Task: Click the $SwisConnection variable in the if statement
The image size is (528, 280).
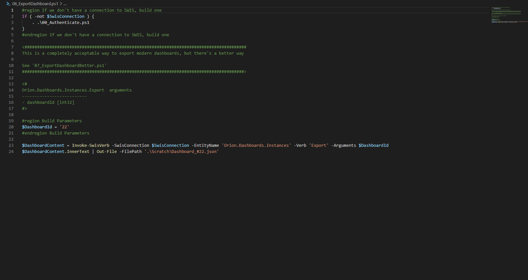Action: coord(65,16)
